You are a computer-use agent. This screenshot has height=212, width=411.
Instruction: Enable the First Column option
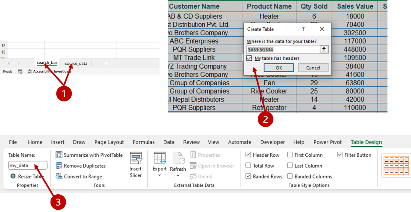pyautogui.click(x=290, y=155)
